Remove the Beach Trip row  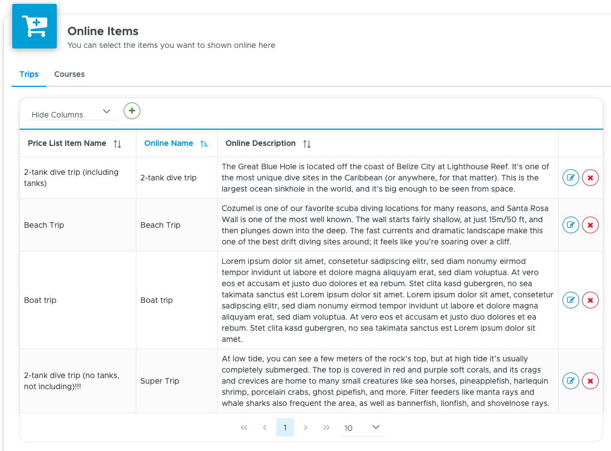(x=590, y=225)
